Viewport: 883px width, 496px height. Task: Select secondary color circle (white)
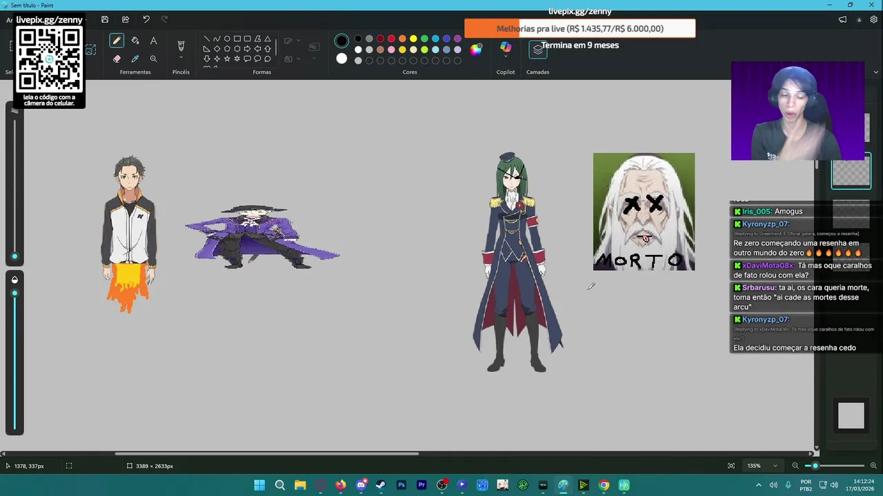click(x=341, y=59)
